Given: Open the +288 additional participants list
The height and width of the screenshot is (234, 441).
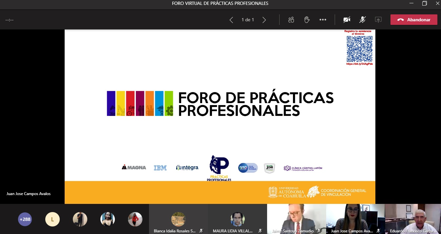Looking at the screenshot, I should 25,219.
